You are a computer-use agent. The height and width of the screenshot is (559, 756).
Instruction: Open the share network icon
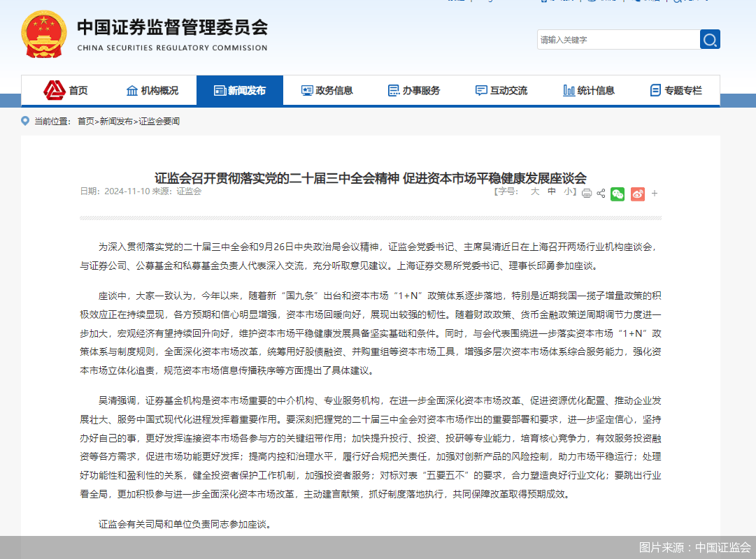pyautogui.click(x=601, y=194)
